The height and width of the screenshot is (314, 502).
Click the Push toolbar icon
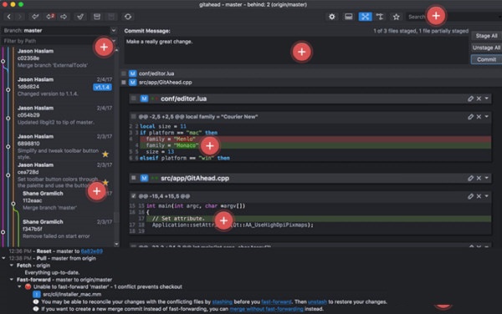tap(64, 17)
